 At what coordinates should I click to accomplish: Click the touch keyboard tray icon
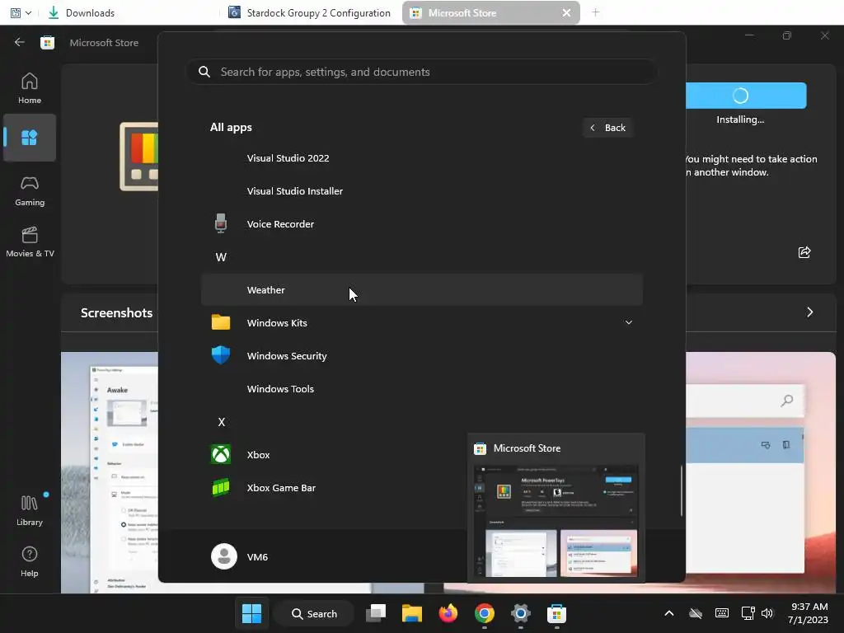click(x=722, y=613)
